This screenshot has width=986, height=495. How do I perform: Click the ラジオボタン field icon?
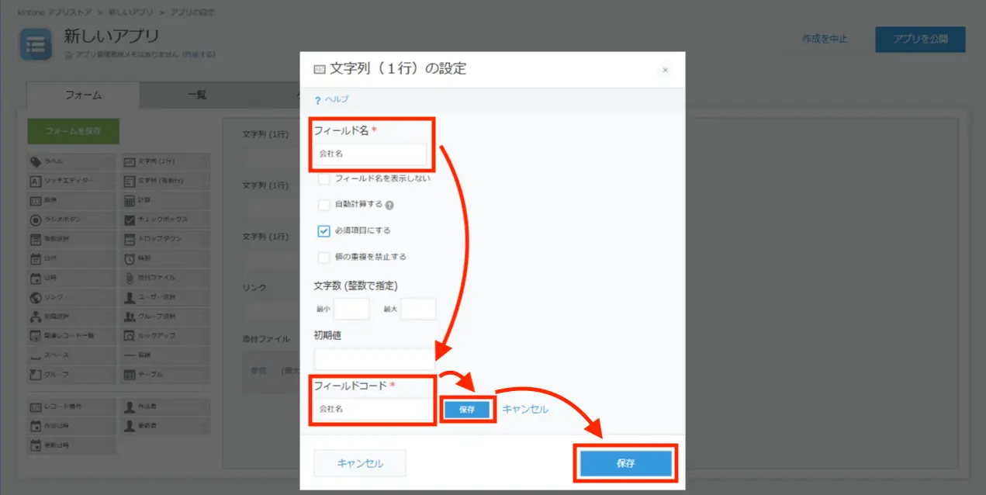(36, 220)
